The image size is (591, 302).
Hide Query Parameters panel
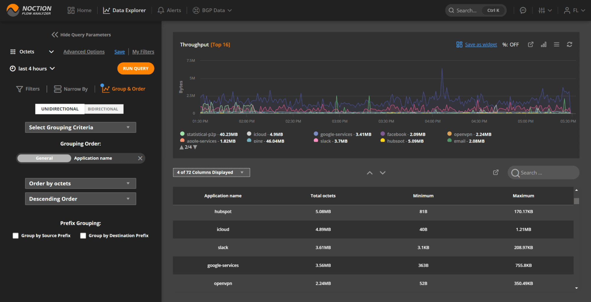81,35
